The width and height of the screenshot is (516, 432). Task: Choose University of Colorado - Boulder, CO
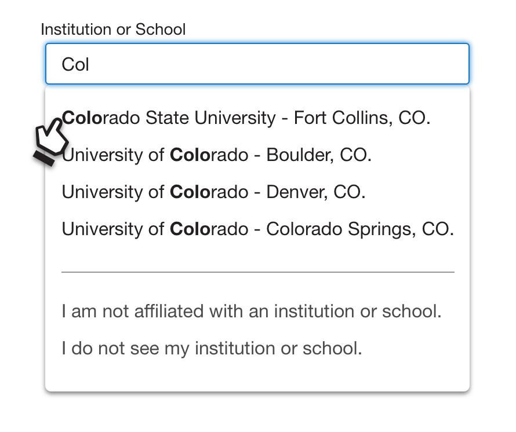pyautogui.click(x=216, y=155)
